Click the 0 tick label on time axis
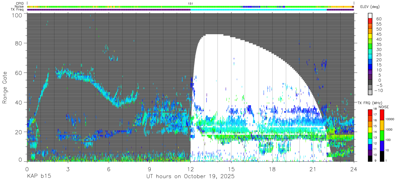 [x=27, y=169]
